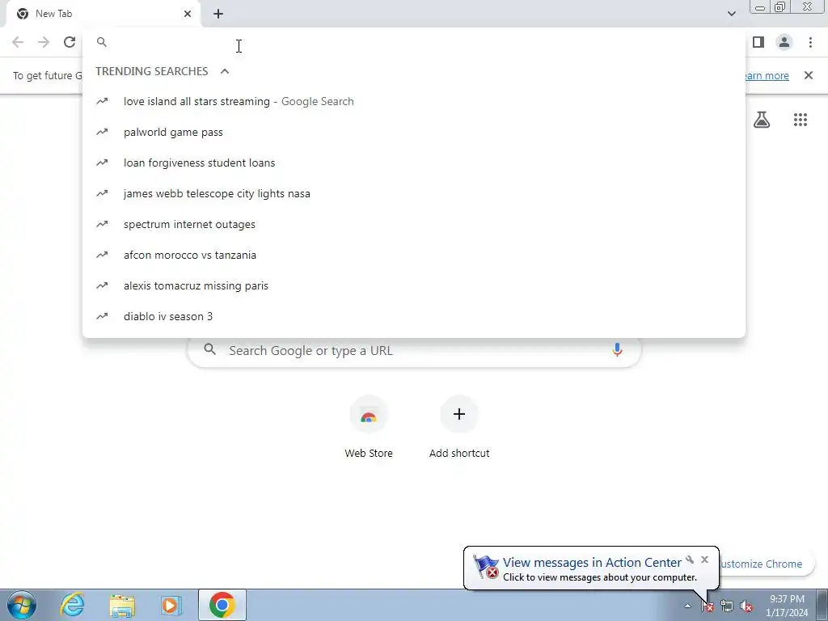Start voice search with the microphone icon

pos(617,350)
